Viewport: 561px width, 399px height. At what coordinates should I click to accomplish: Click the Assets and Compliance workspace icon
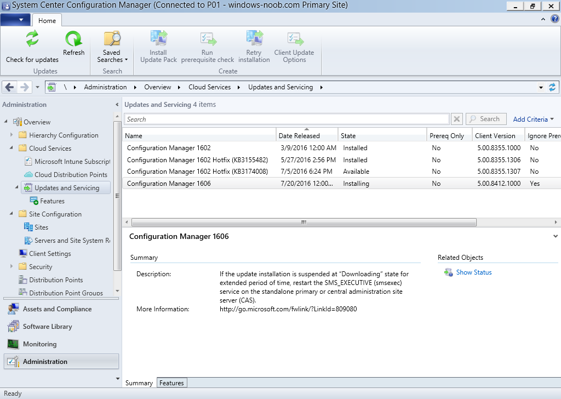coord(13,309)
